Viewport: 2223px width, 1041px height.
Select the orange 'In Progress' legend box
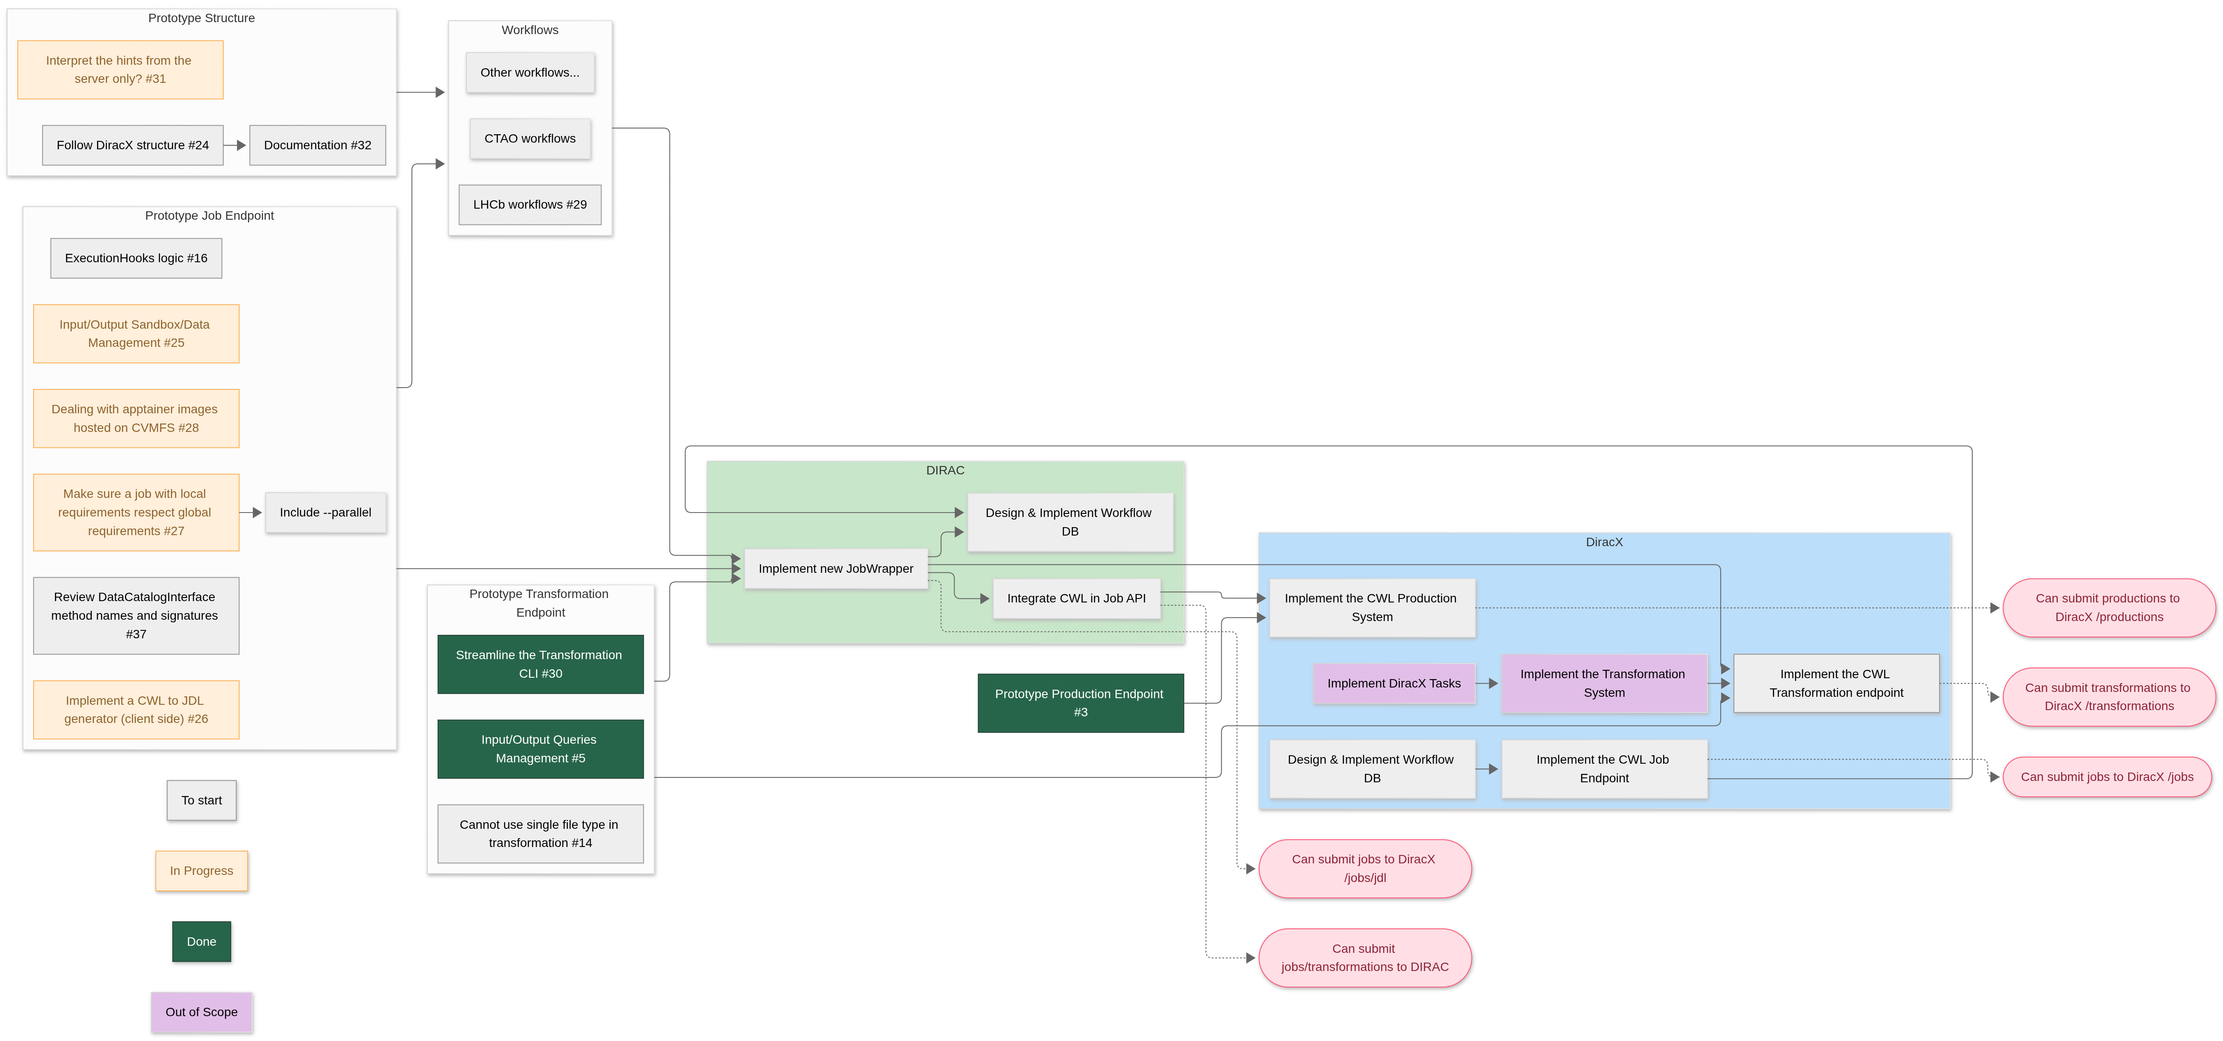201,870
